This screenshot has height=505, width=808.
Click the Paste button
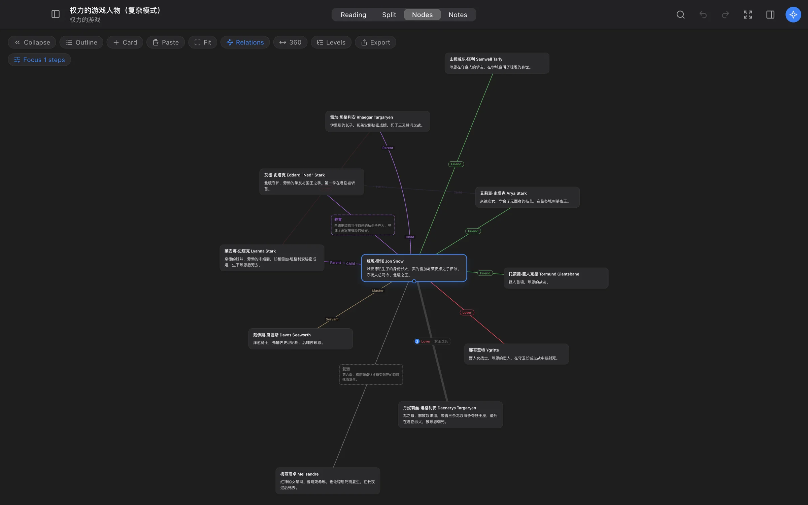pyautogui.click(x=166, y=42)
